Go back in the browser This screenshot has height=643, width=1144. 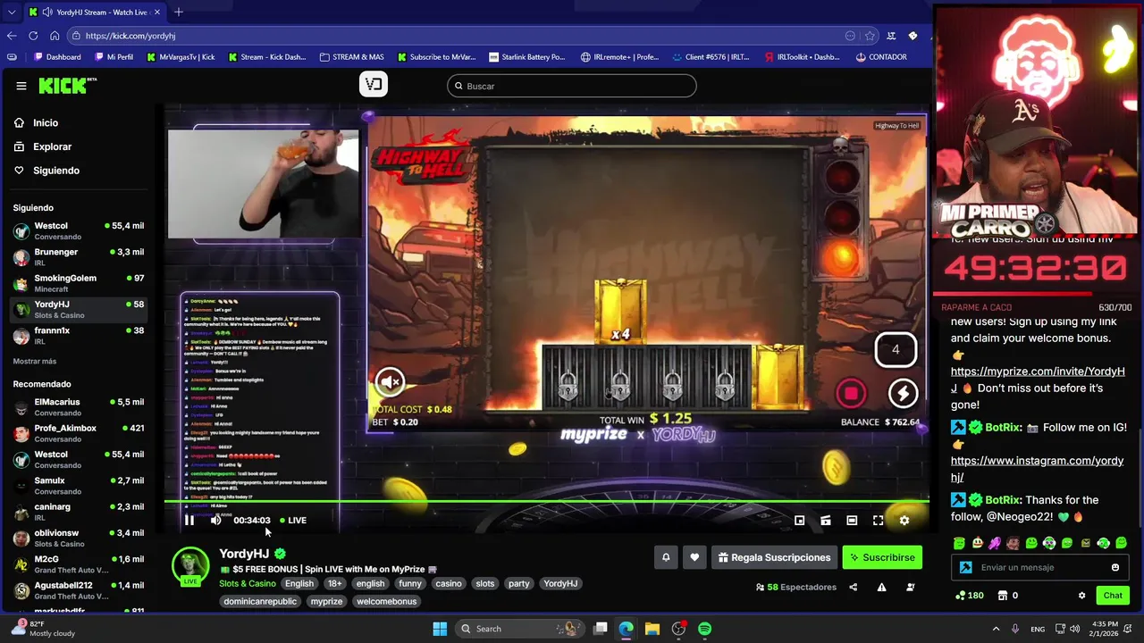click(x=11, y=36)
